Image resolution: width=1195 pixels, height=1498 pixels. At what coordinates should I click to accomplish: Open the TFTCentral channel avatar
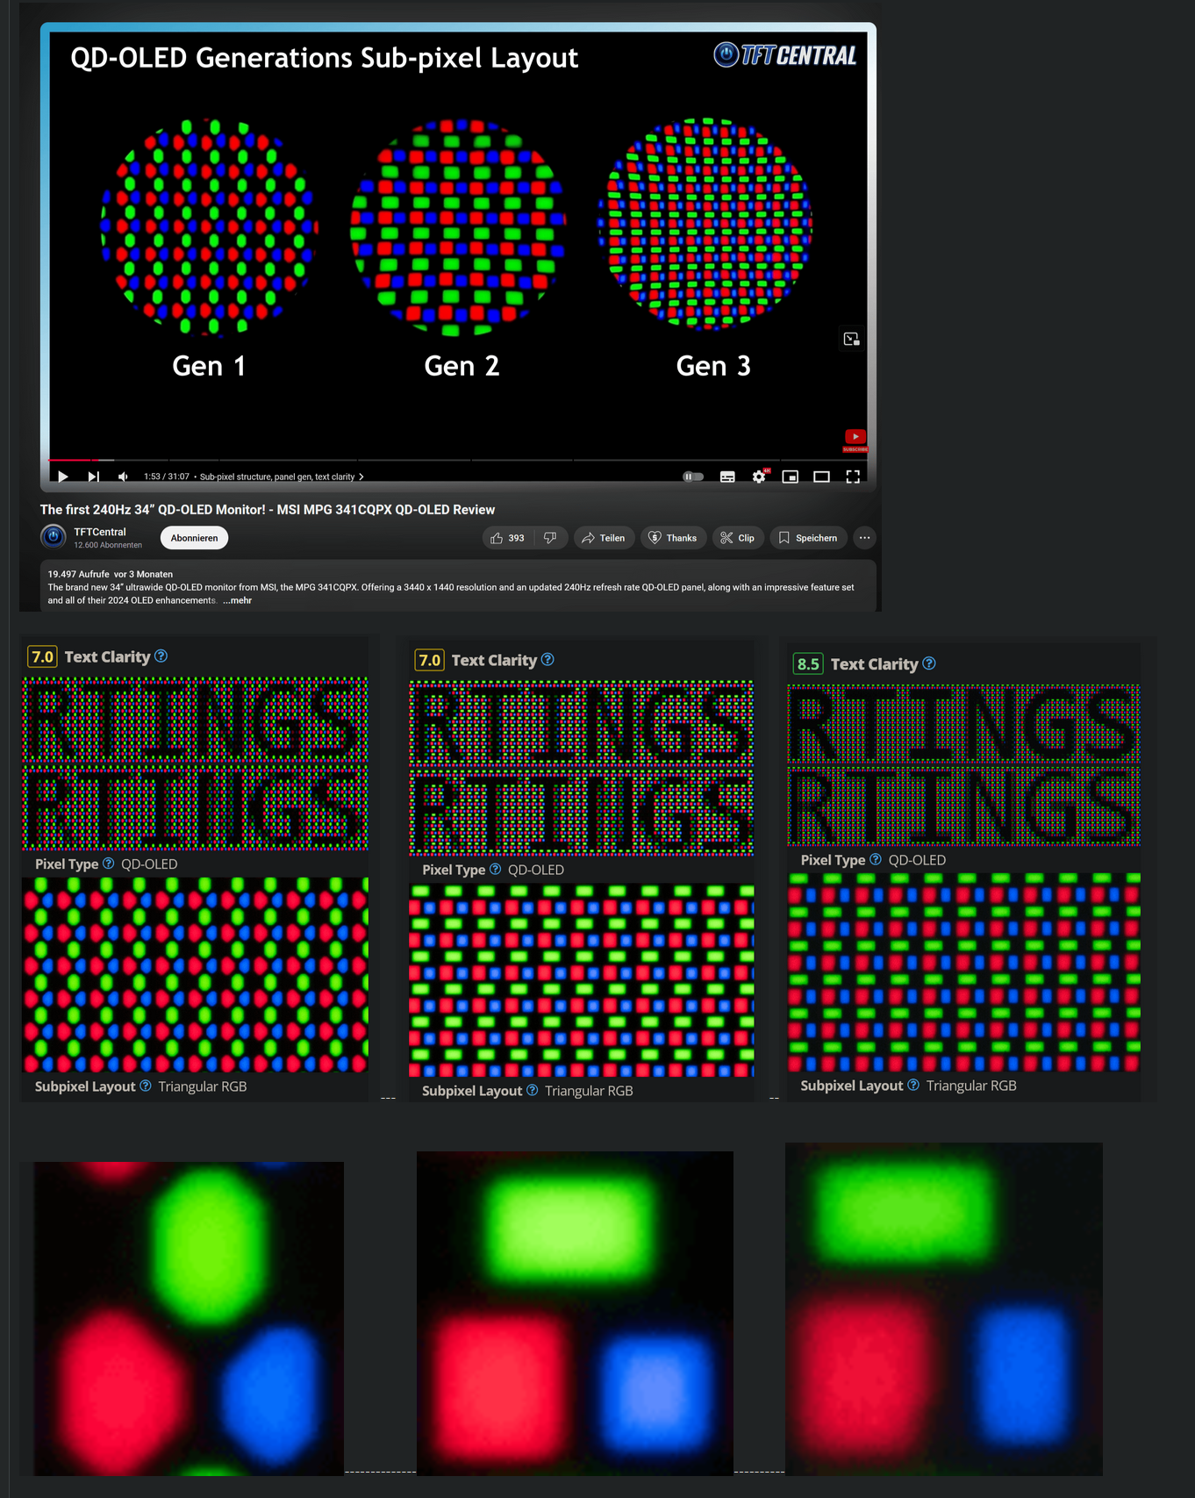(x=54, y=536)
